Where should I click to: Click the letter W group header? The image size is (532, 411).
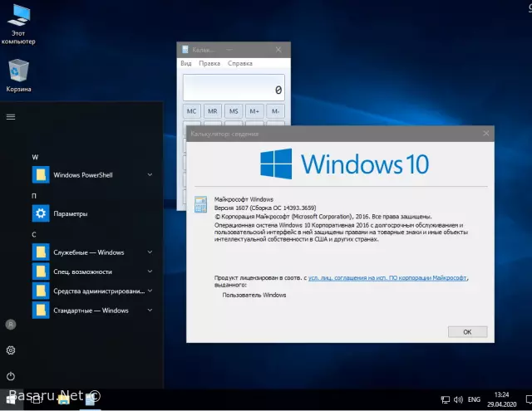pos(35,157)
